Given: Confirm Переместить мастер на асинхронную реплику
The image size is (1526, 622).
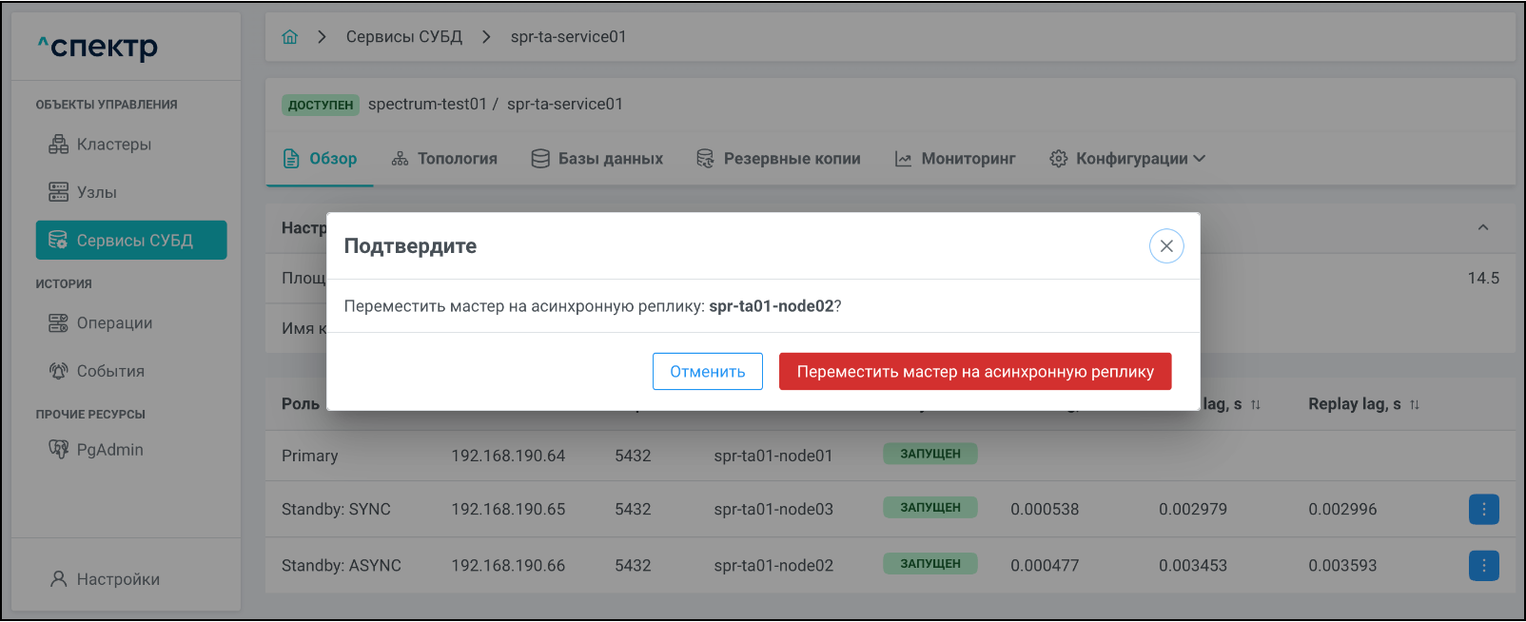Looking at the screenshot, I should point(975,372).
